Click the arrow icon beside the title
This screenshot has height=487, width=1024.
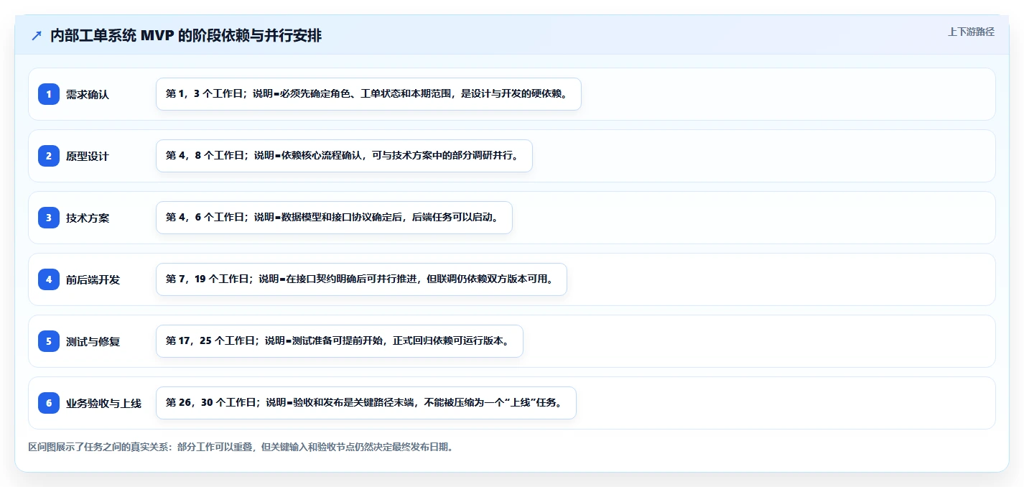(37, 36)
